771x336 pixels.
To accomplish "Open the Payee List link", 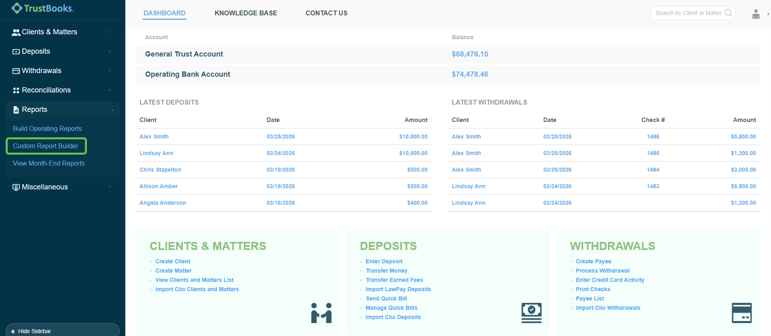I will point(590,298).
